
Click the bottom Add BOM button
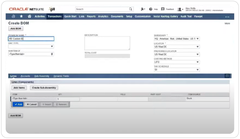click(x=16, y=116)
